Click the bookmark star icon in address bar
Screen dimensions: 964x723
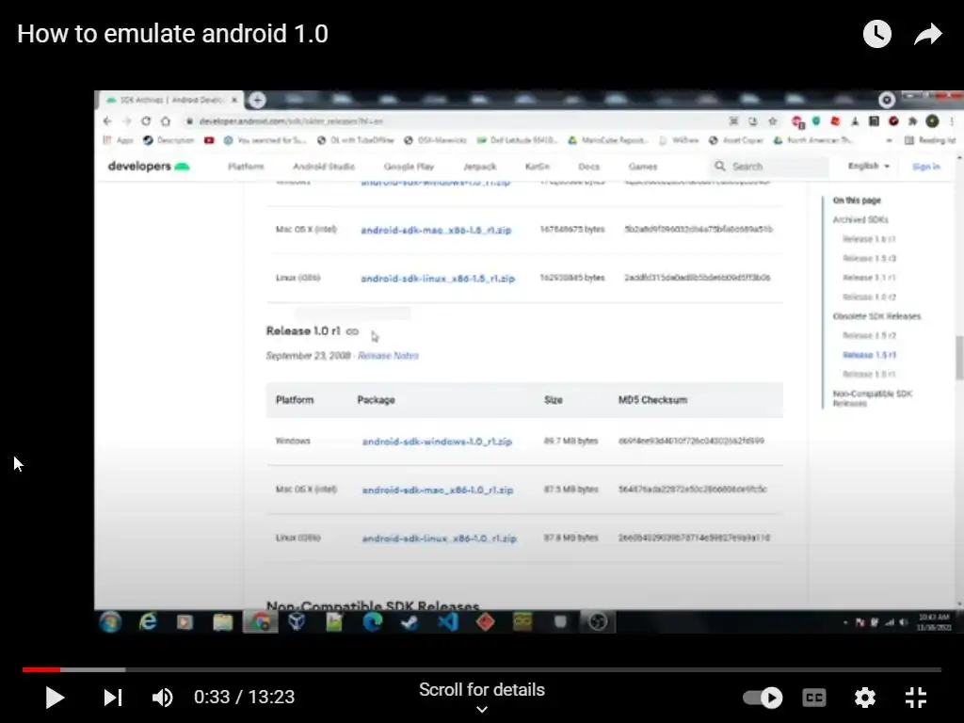pos(772,121)
